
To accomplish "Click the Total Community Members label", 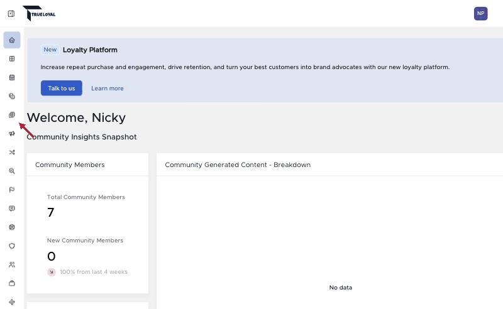I will click(86, 197).
